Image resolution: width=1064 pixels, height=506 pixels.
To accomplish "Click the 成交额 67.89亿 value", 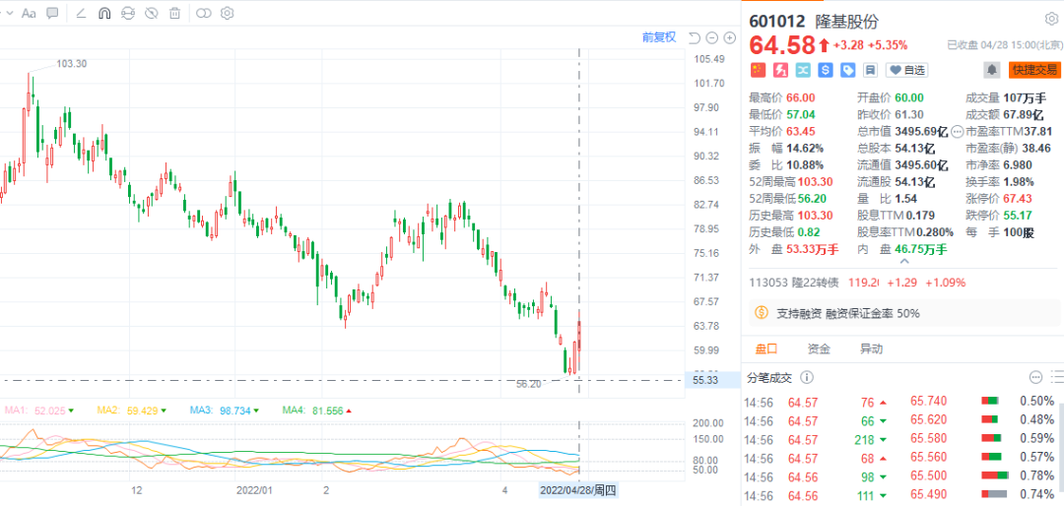I will point(1026,114).
